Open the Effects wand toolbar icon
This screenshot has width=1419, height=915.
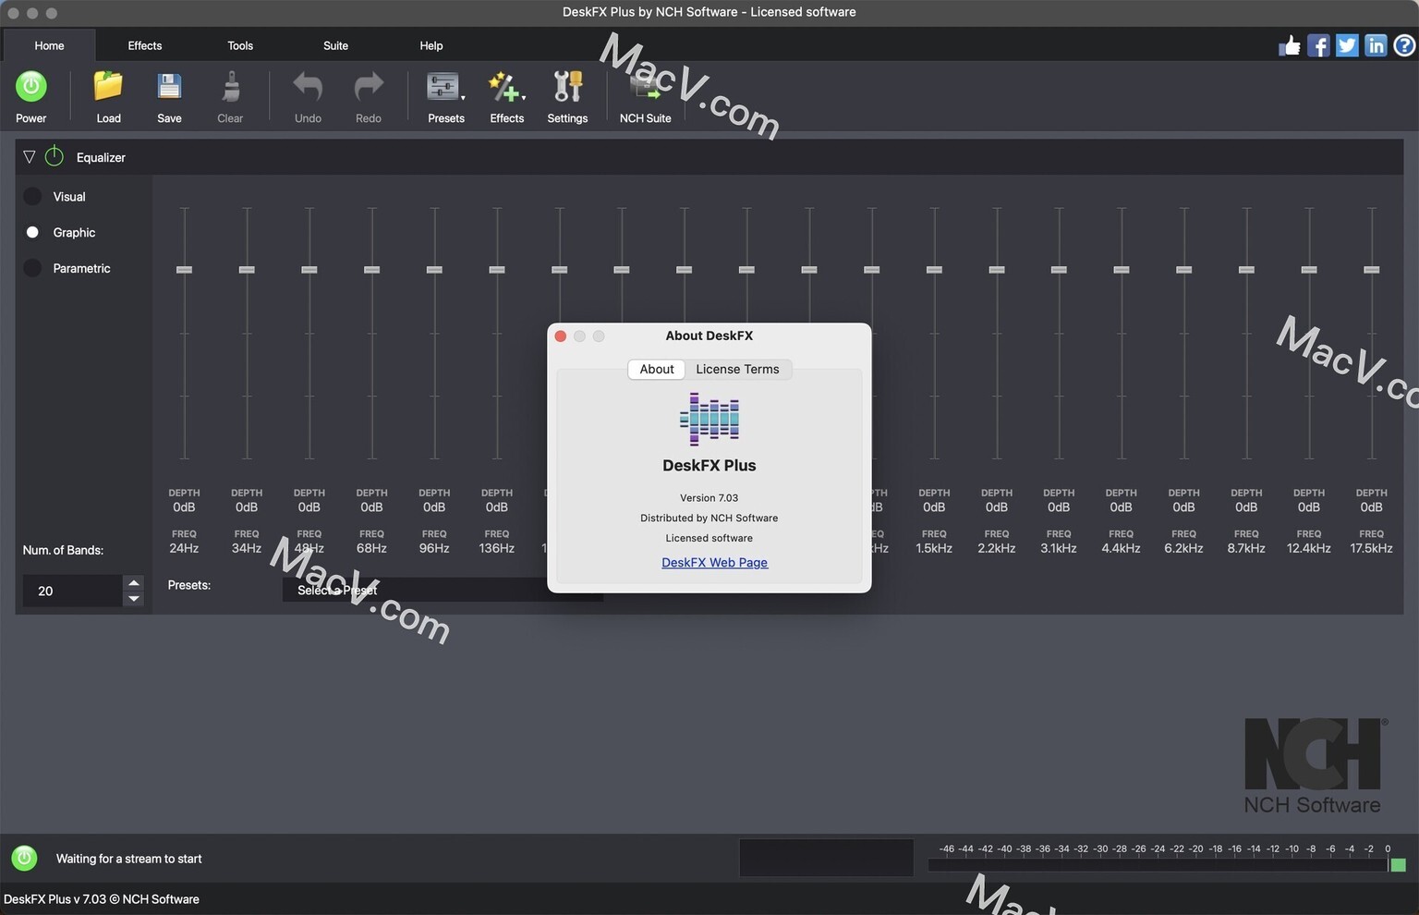pyautogui.click(x=503, y=87)
